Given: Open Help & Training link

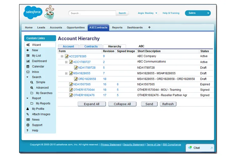Looking at the screenshot, I should [171, 13].
